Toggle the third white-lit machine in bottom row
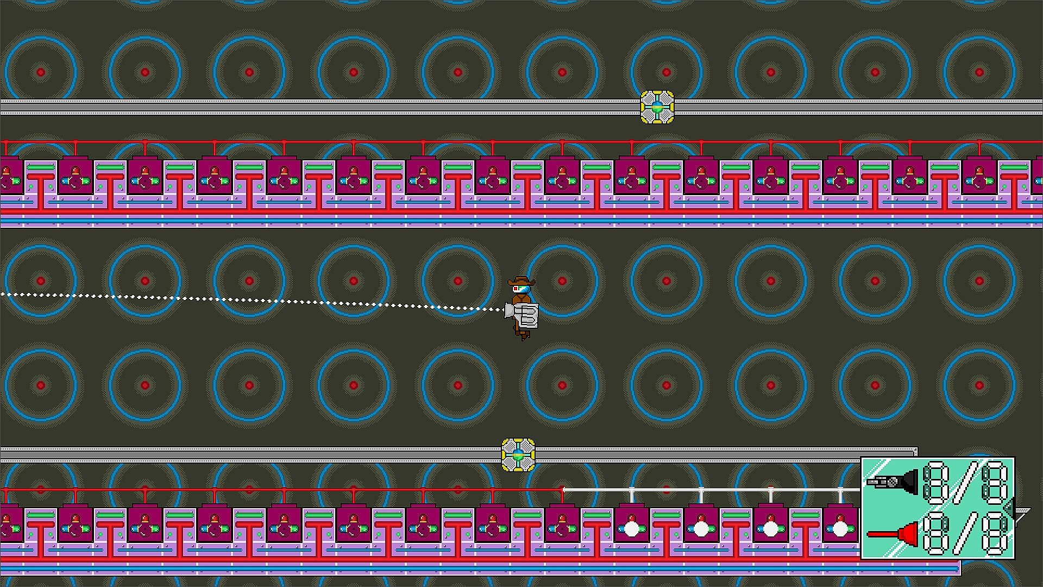1043x587 pixels. (770, 528)
